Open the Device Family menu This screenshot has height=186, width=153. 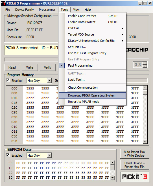[x=25, y=10]
